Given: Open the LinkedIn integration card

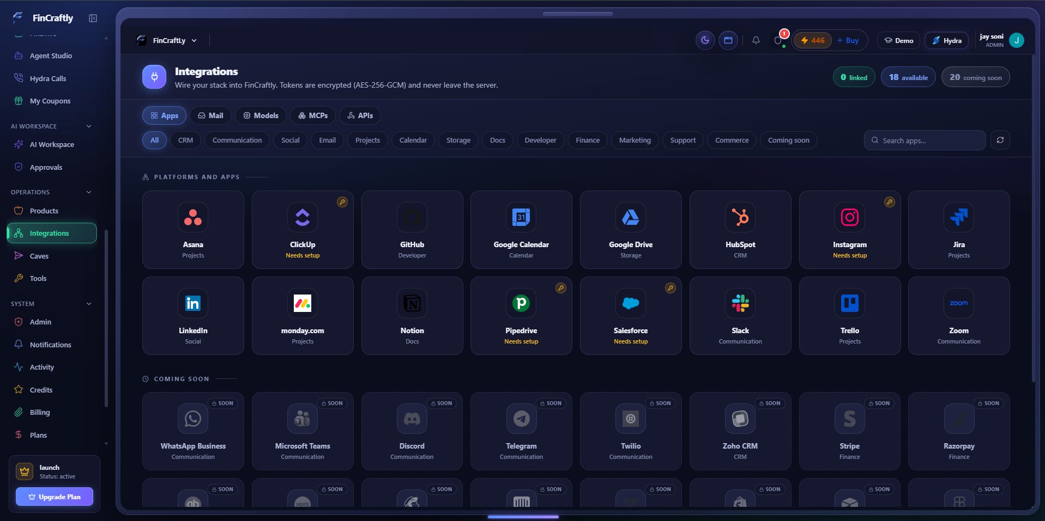Looking at the screenshot, I should (193, 316).
